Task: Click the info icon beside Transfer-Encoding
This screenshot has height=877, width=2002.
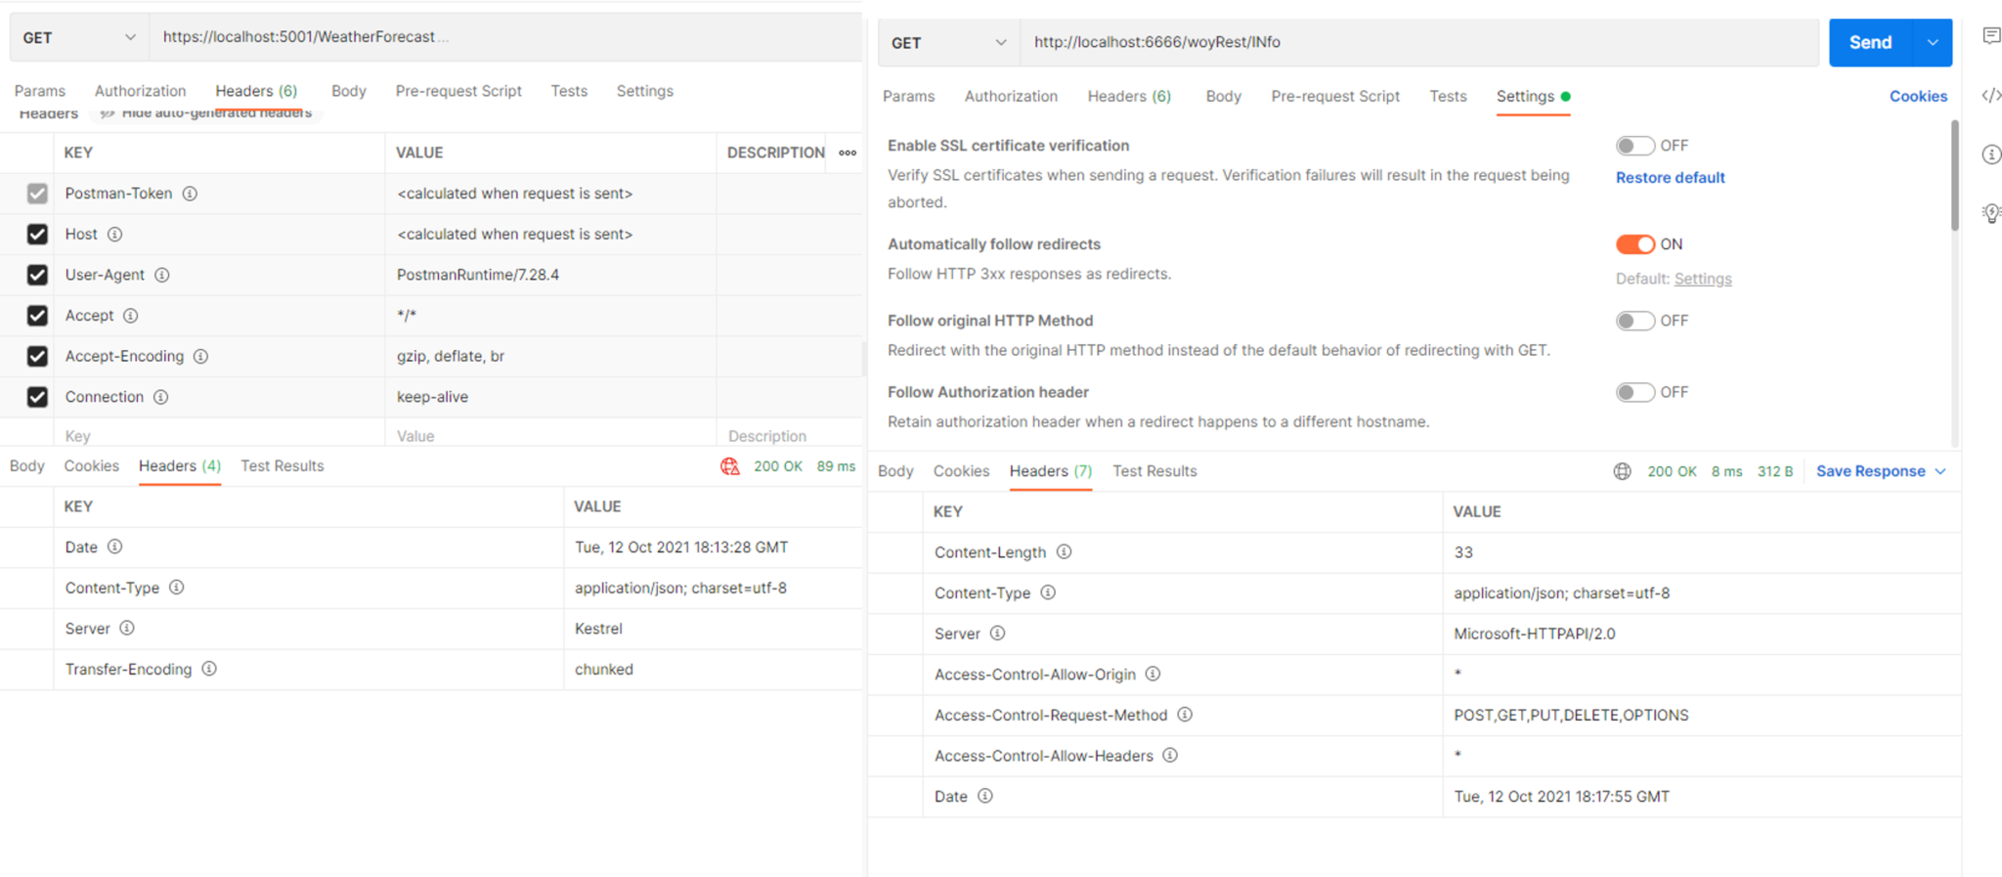Action: tap(209, 669)
